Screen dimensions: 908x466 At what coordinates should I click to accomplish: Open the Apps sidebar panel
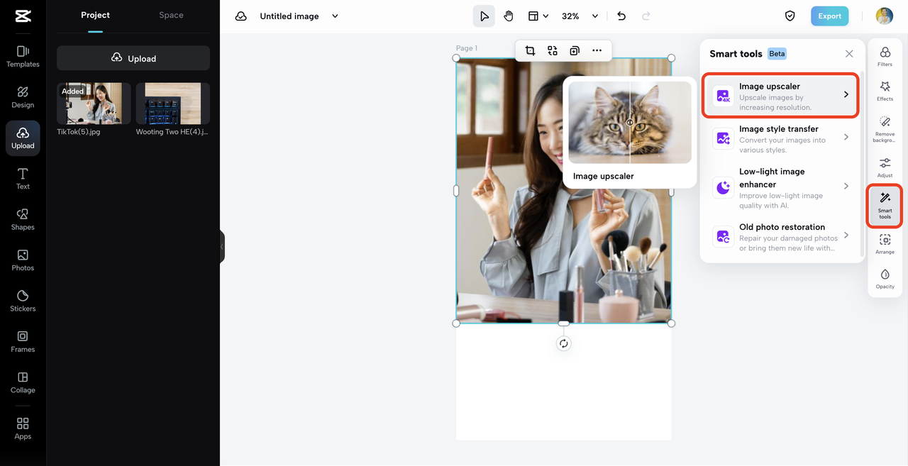[x=23, y=428]
